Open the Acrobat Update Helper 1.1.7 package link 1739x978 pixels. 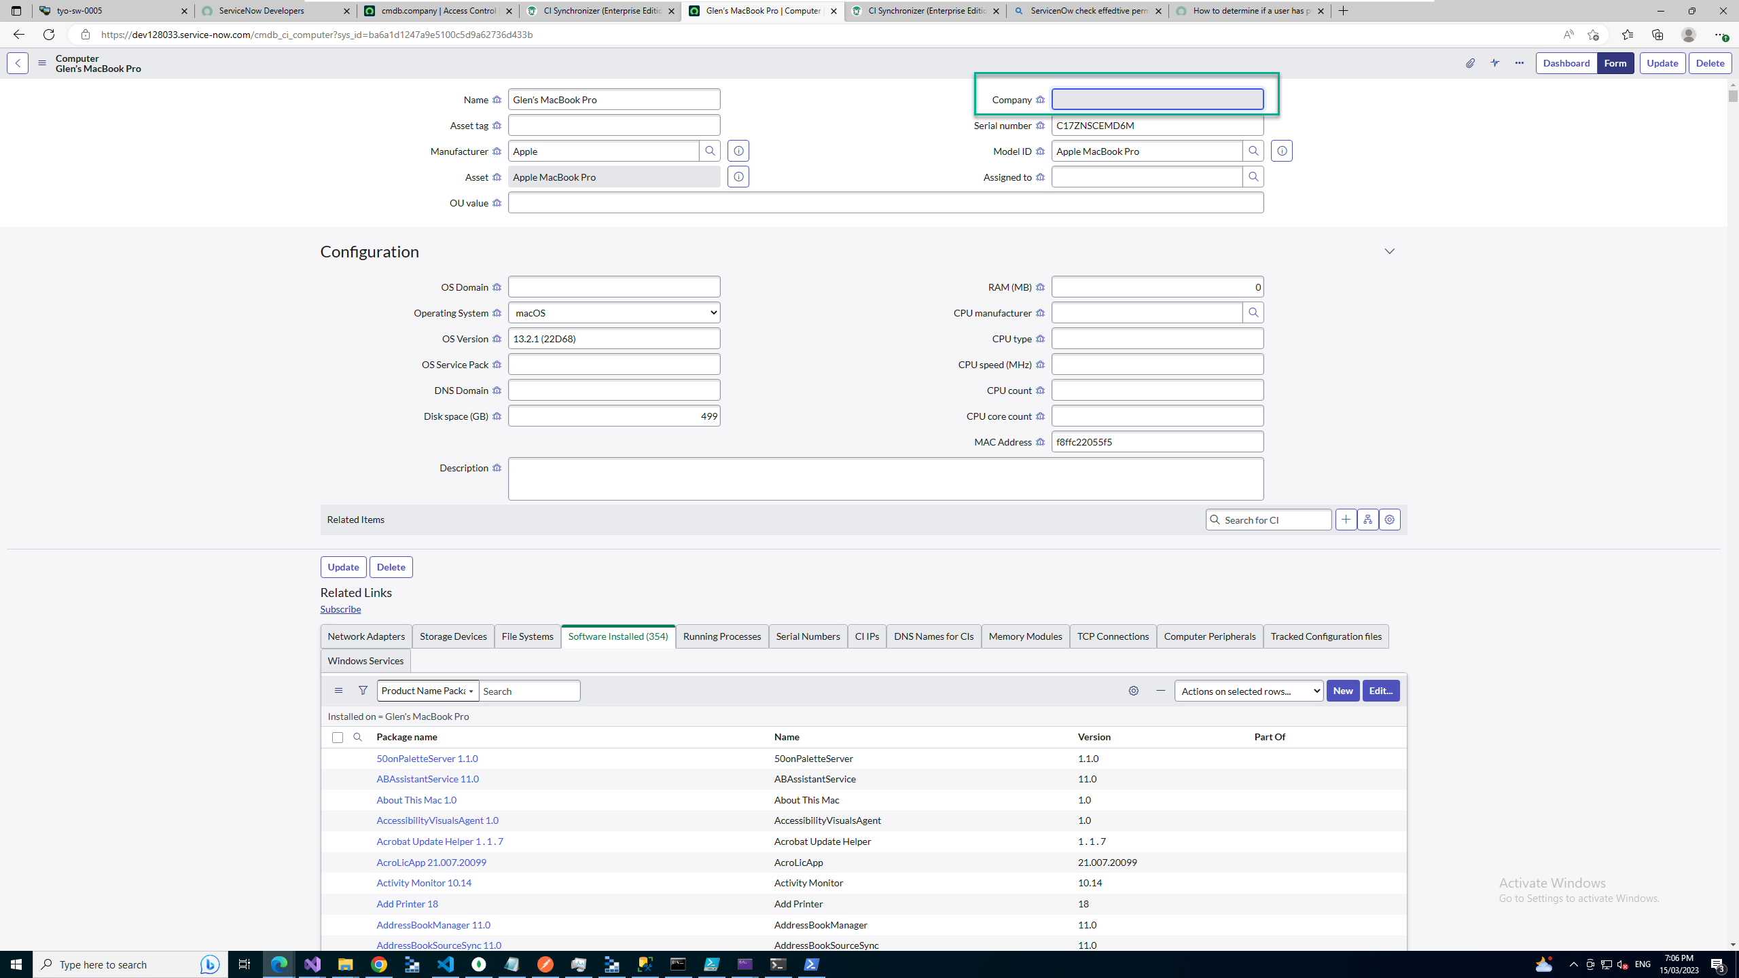pyautogui.click(x=440, y=841)
